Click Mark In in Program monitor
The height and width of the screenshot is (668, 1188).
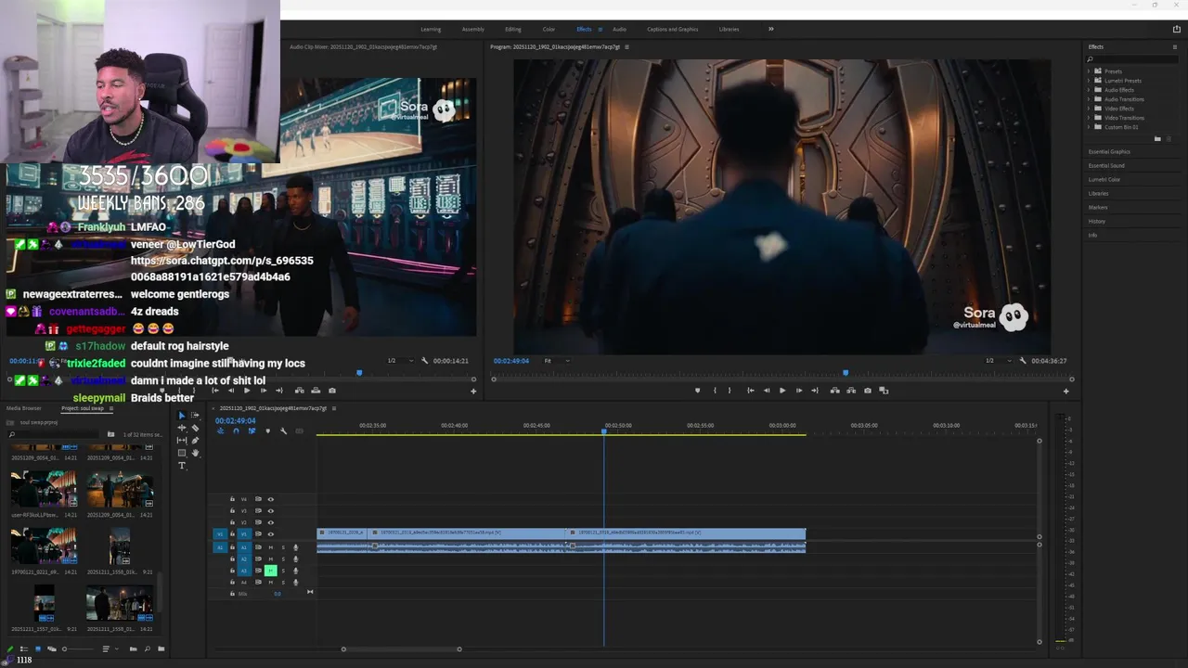715,391
